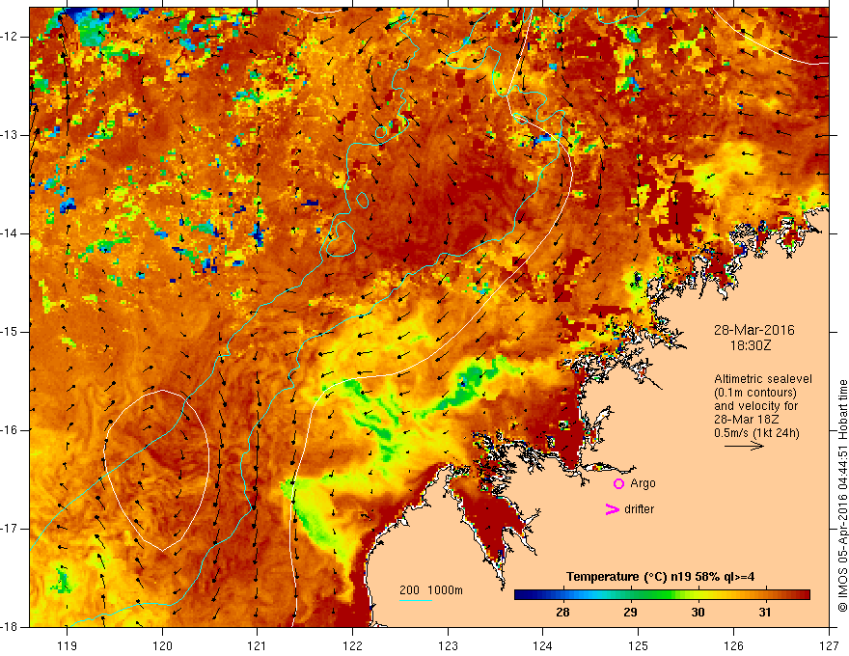Click the longitude axis label 123
849x656 pixels.
click(x=448, y=645)
